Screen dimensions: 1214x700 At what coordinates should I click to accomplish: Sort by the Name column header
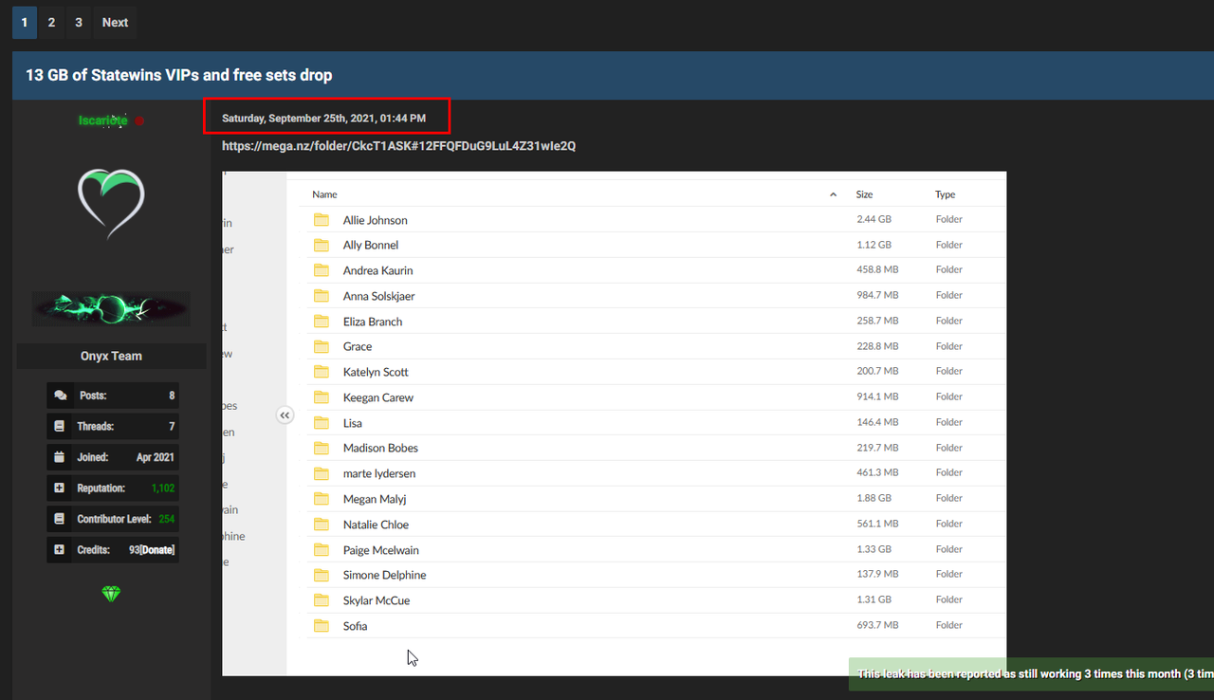324,194
